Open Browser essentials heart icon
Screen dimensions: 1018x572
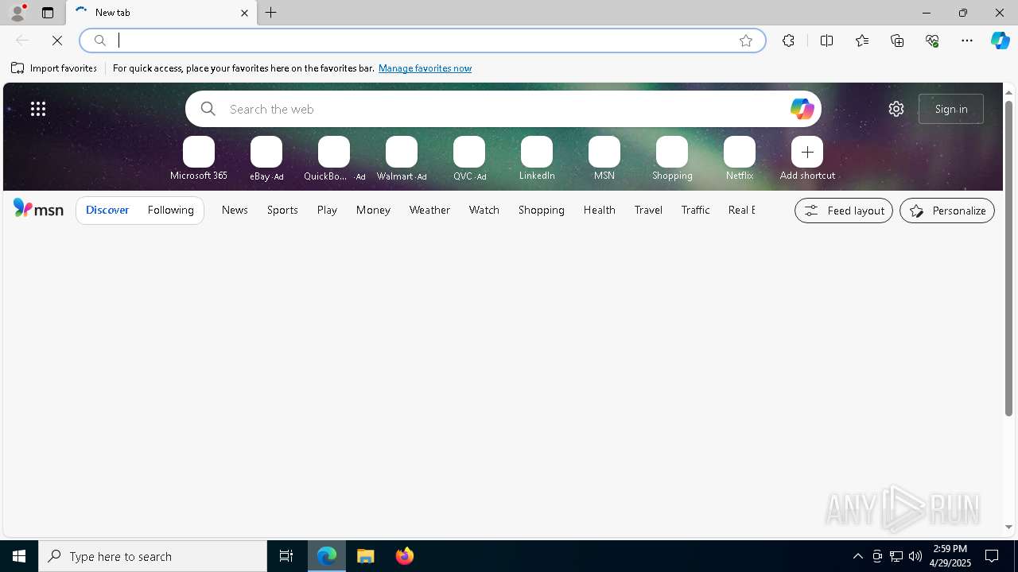point(932,41)
